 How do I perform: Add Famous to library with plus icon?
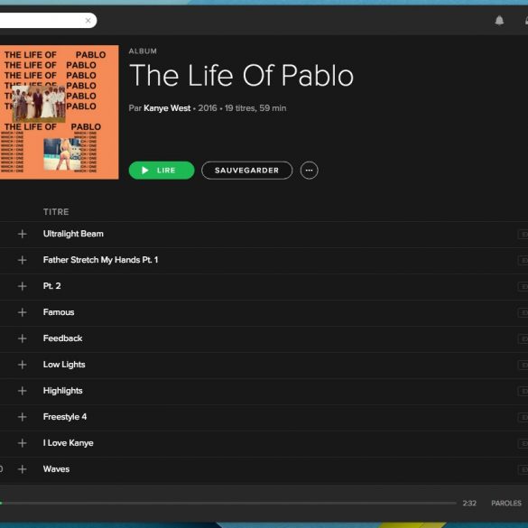click(x=23, y=312)
